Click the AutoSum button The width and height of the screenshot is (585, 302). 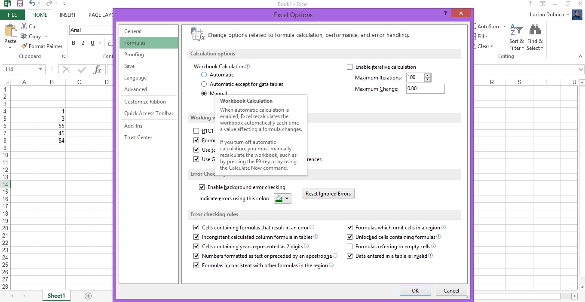click(488, 27)
